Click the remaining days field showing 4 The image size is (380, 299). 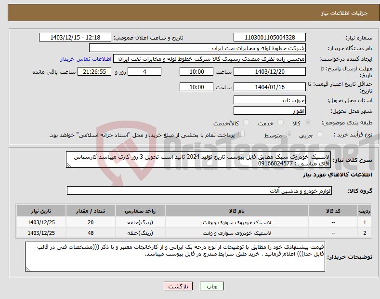click(144, 71)
